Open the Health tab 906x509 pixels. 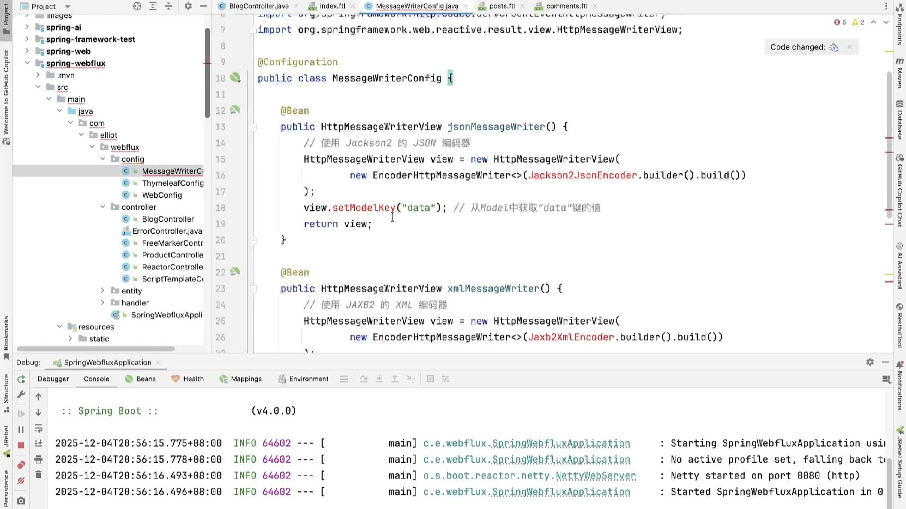(188, 379)
